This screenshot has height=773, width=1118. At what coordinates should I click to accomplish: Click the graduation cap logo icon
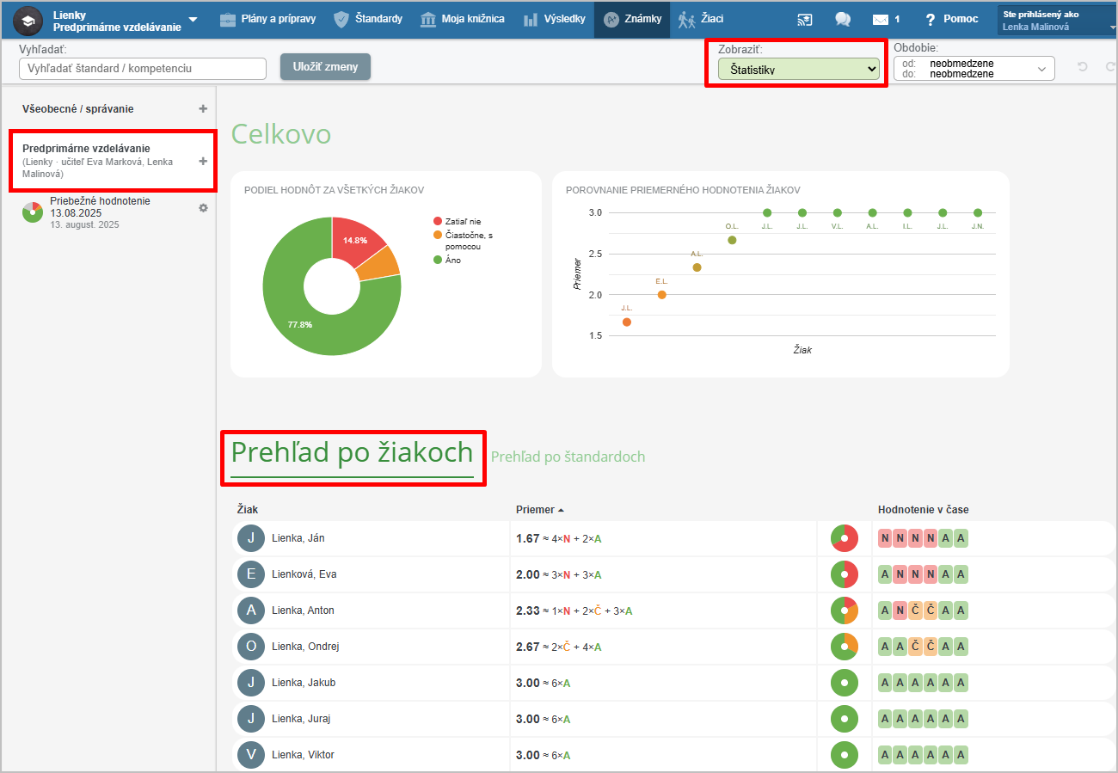pyautogui.click(x=28, y=20)
